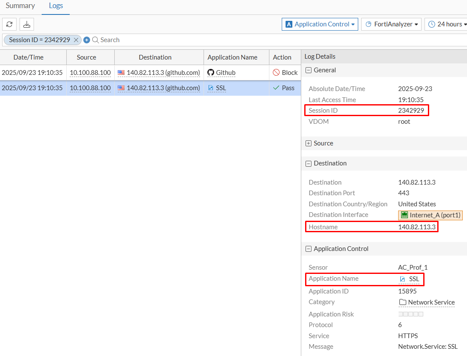Click the plus icon to add a filter
Screen dimensions: 467x356
point(87,40)
